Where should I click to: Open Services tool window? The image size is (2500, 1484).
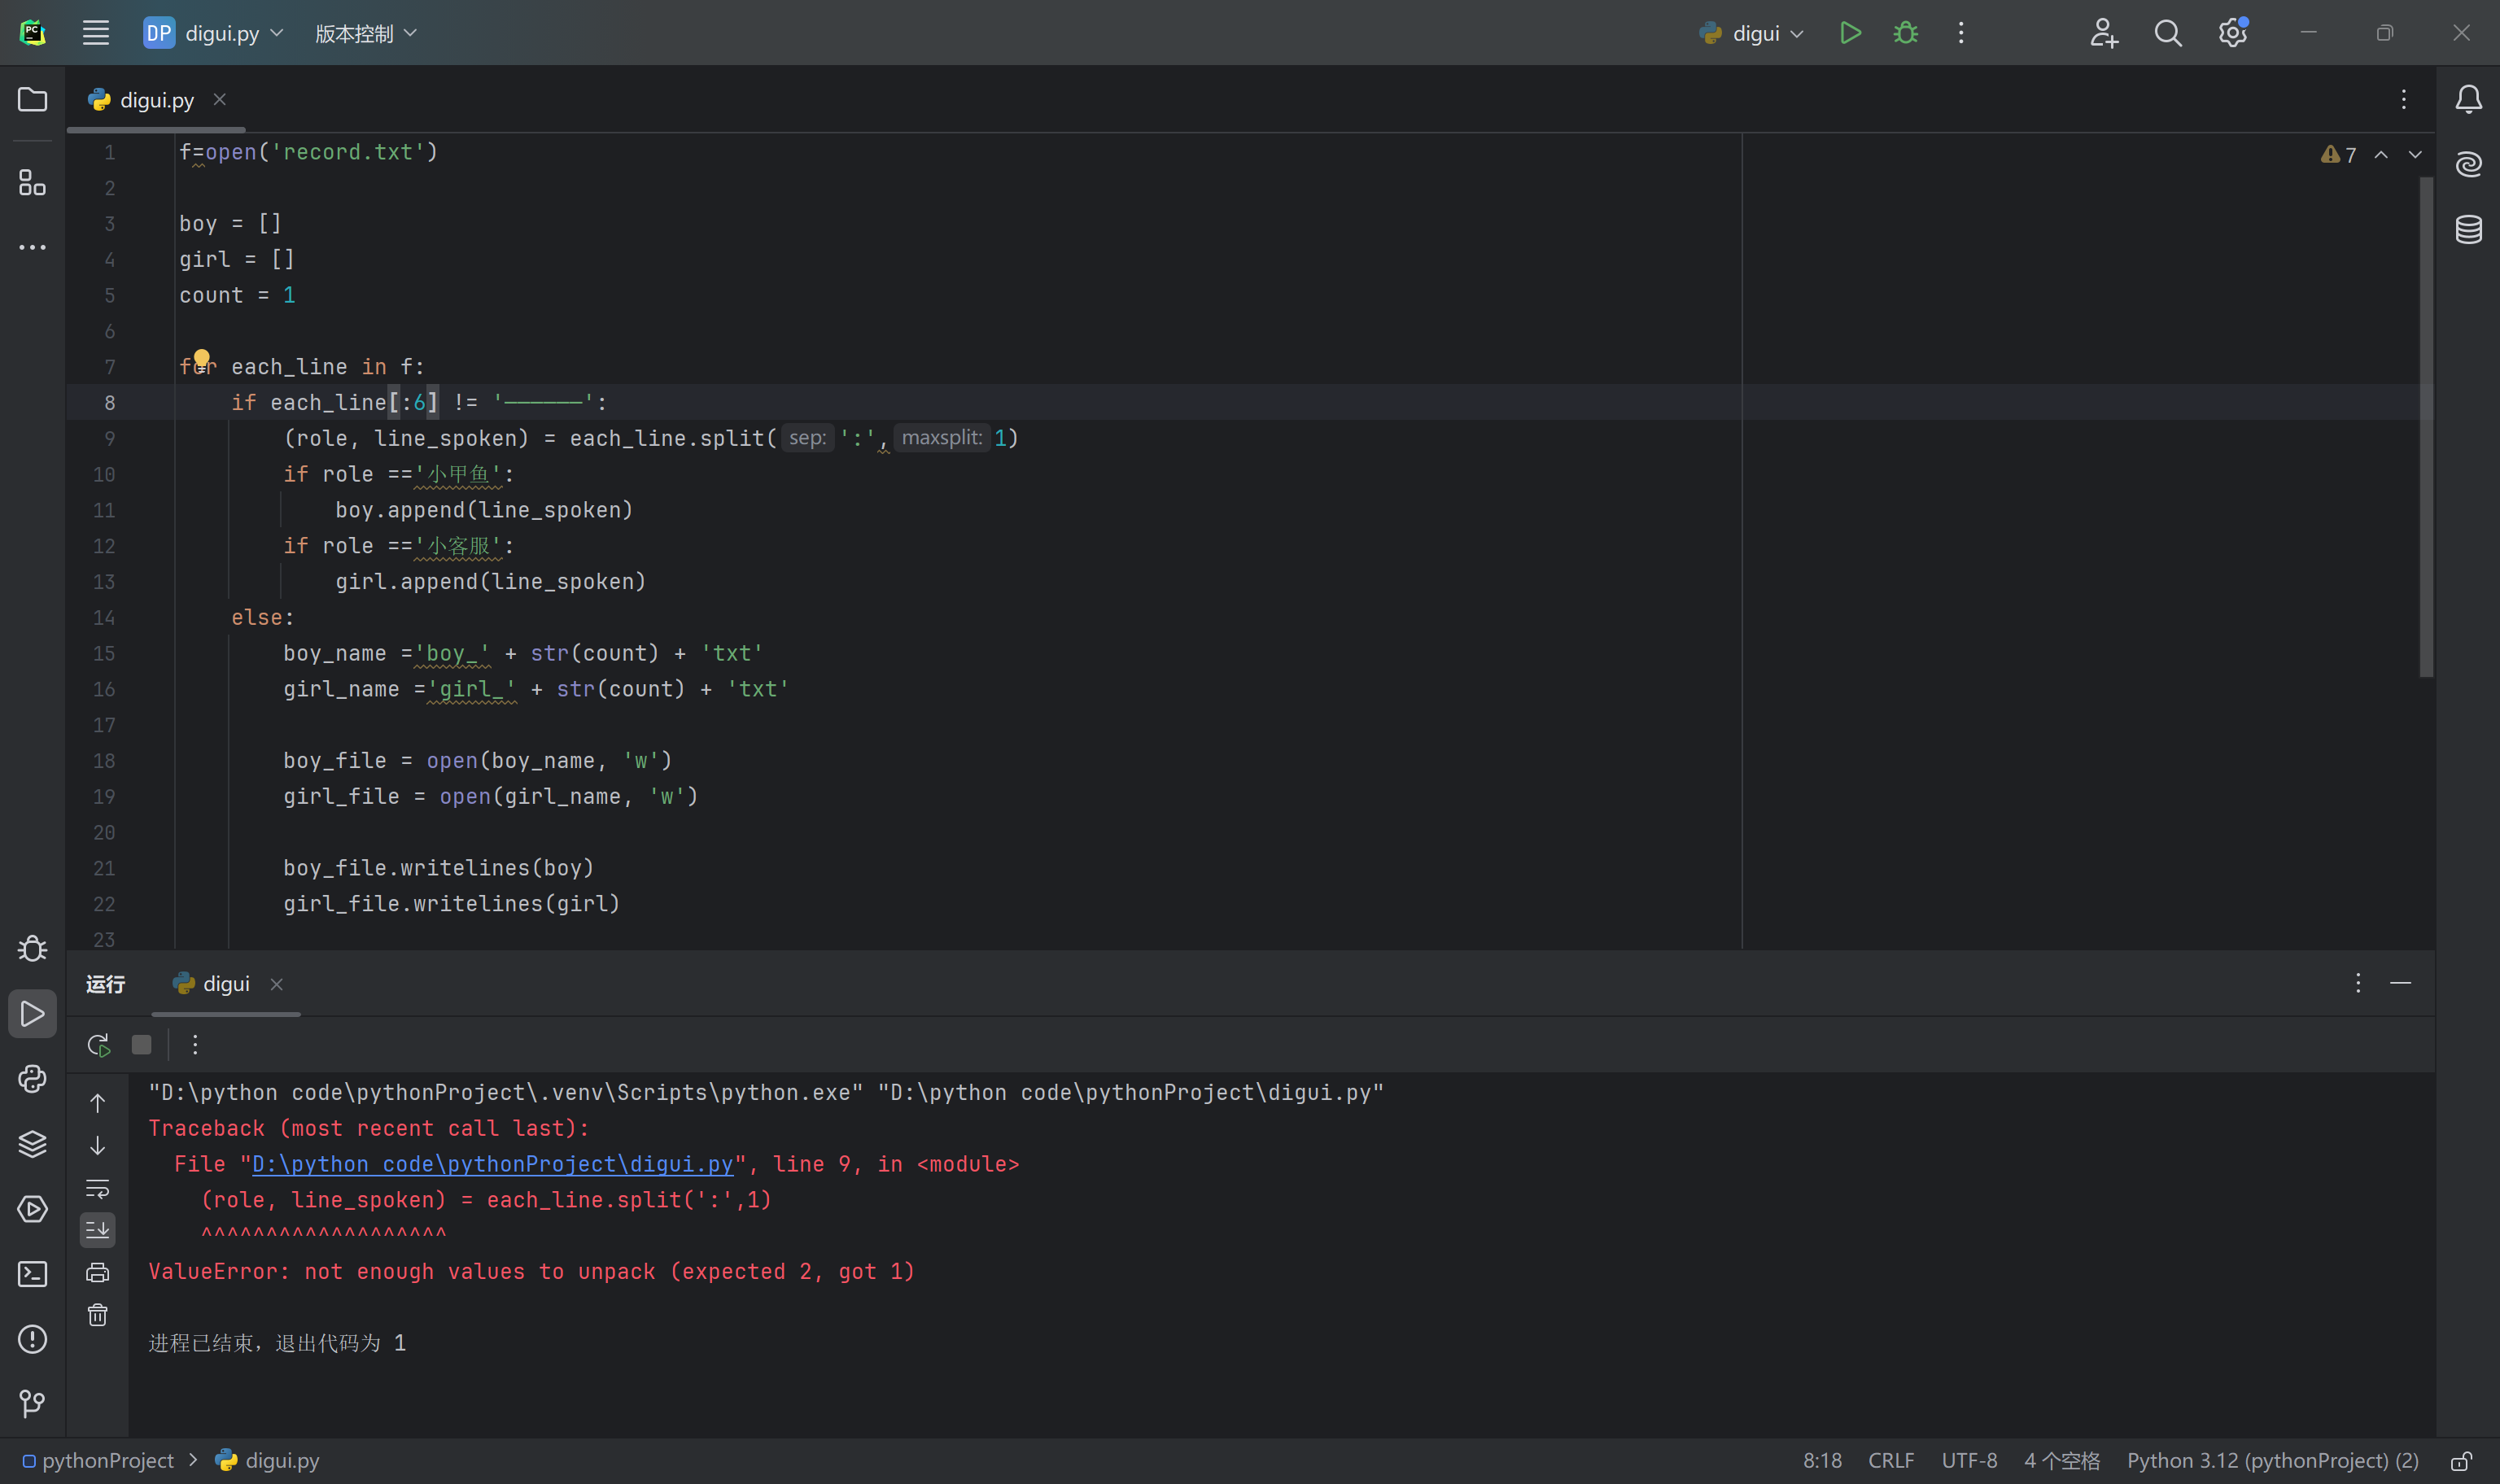click(32, 1209)
